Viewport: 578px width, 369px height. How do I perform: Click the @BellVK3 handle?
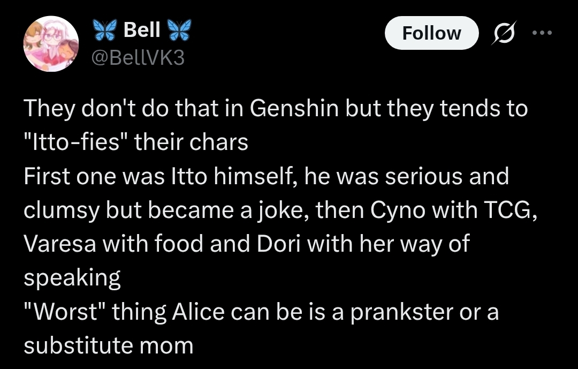pos(138,58)
